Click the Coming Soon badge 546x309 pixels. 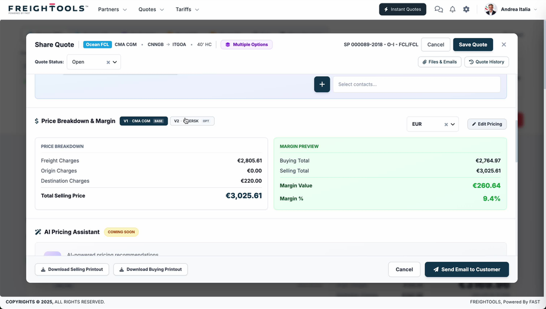pos(121,232)
